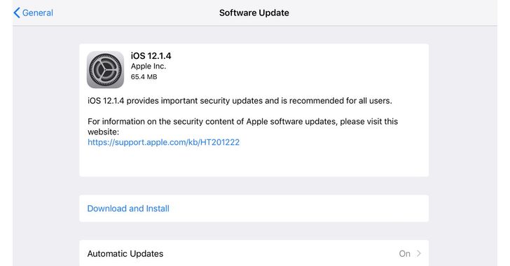Tap the back chevron arrow icon
The height and width of the screenshot is (266, 510).
17,13
